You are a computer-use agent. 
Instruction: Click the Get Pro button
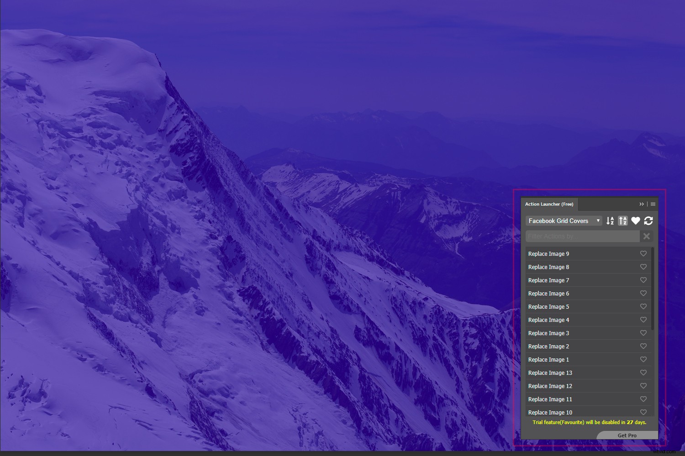tap(627, 435)
